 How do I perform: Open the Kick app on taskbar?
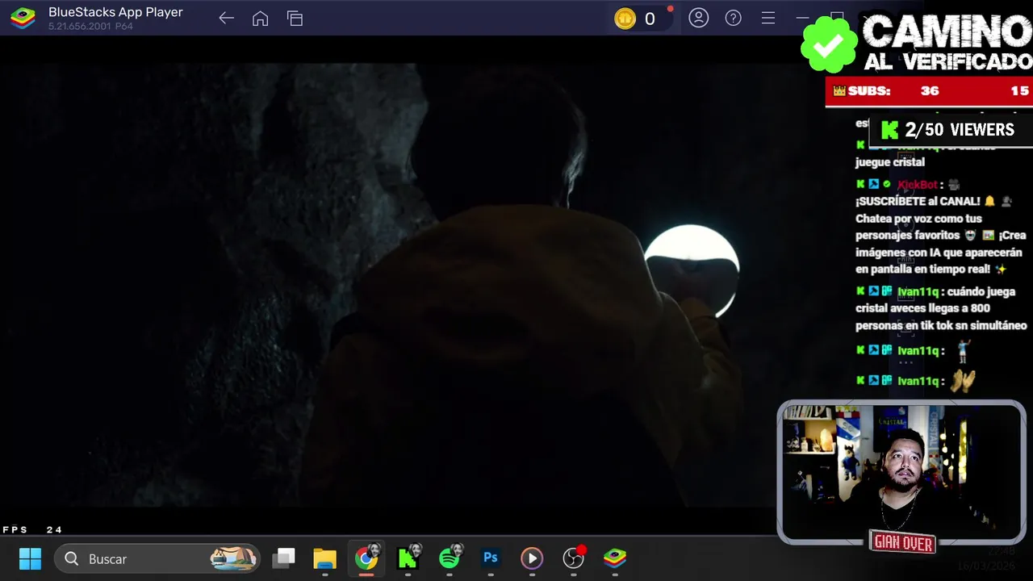(408, 558)
